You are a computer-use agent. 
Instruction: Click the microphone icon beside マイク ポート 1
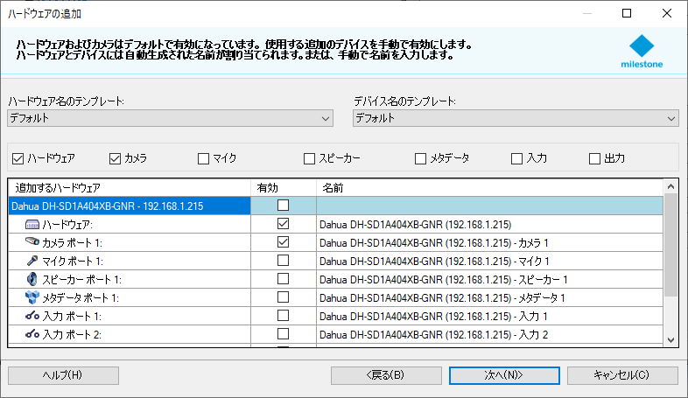(x=32, y=261)
